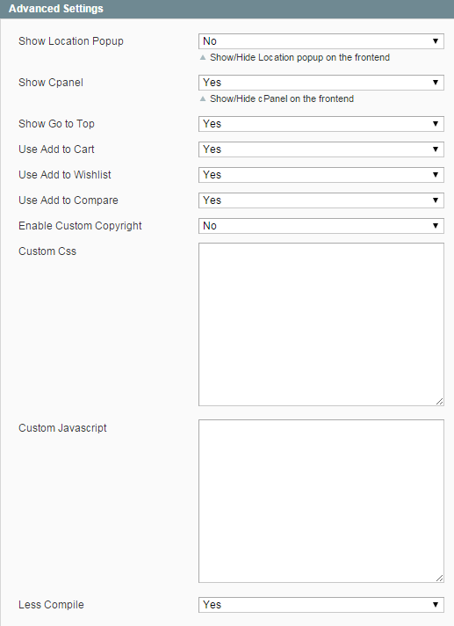This screenshot has width=454, height=626.
Task: Click the Advanced Settings section header
Action: pyautogui.click(x=227, y=9)
